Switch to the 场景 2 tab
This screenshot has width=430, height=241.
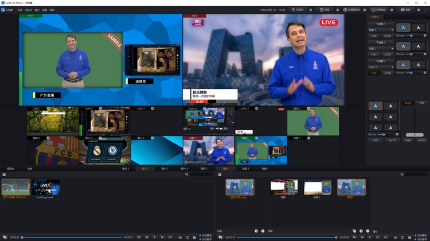(x=245, y=169)
